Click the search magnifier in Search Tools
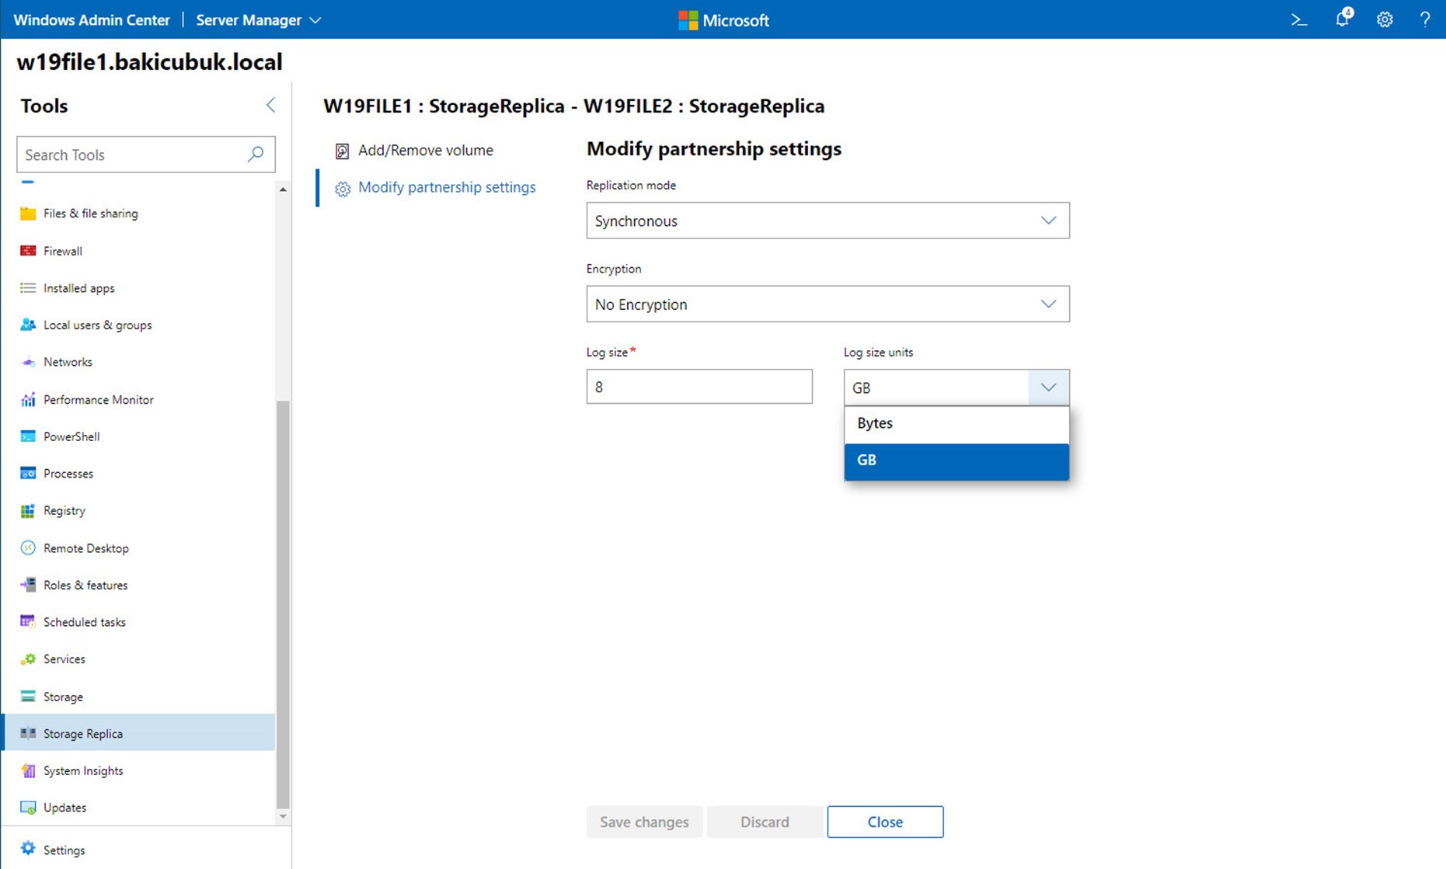Image resolution: width=1446 pixels, height=869 pixels. (x=256, y=154)
